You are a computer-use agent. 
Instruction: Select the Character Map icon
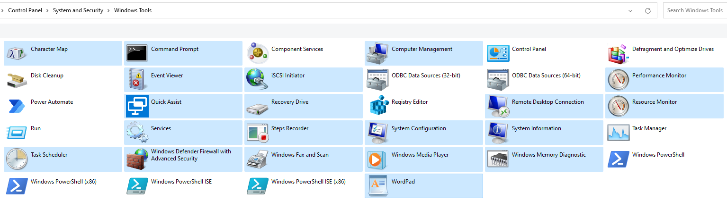[x=17, y=53]
